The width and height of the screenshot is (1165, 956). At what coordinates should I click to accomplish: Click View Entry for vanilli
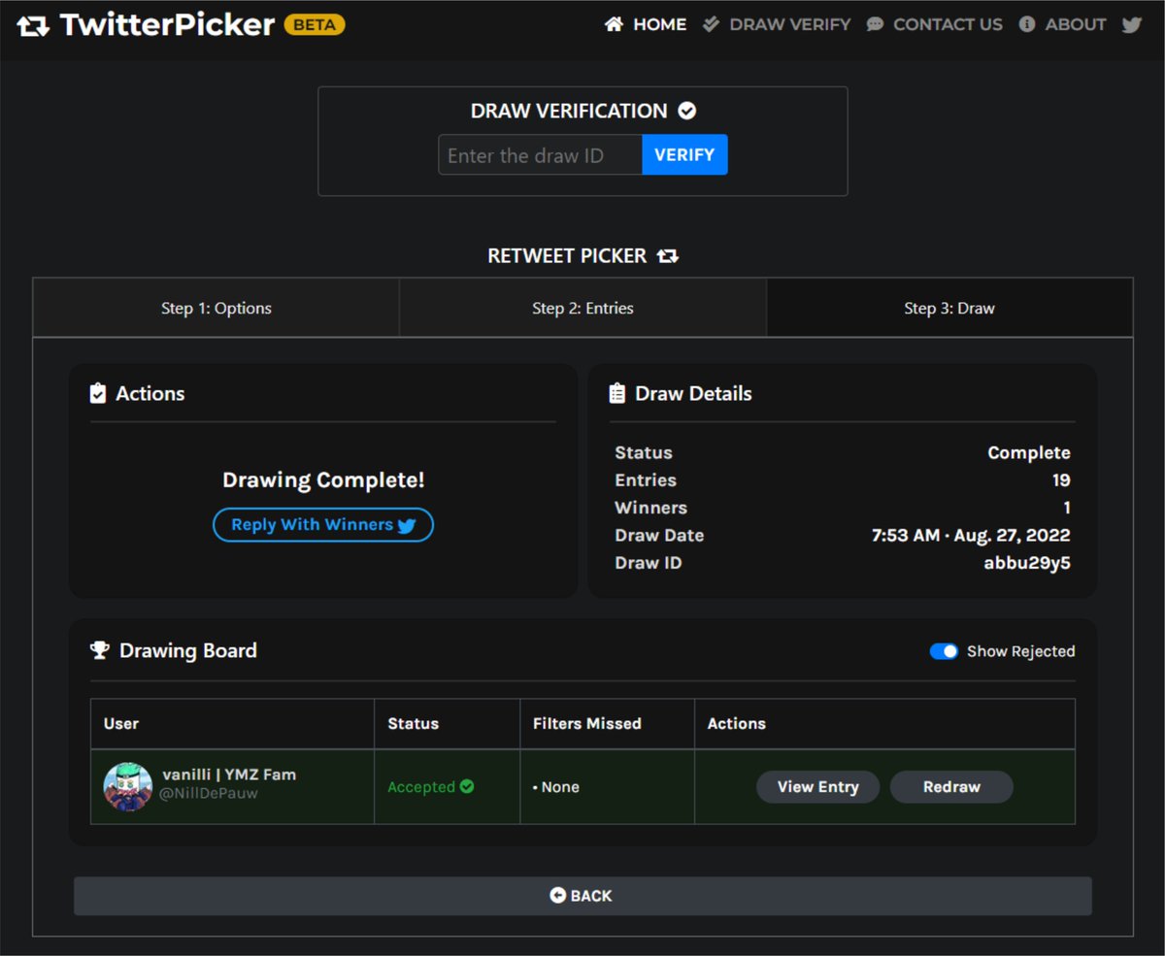click(x=818, y=787)
